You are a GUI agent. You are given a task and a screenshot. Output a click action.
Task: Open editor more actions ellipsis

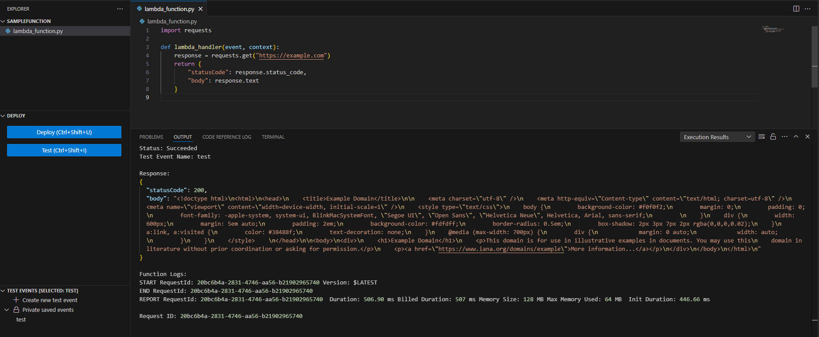coord(808,9)
